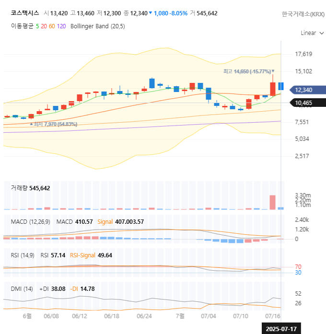Click the 17,619 price axis label
The width and height of the screenshot is (326, 334).
(303, 54)
